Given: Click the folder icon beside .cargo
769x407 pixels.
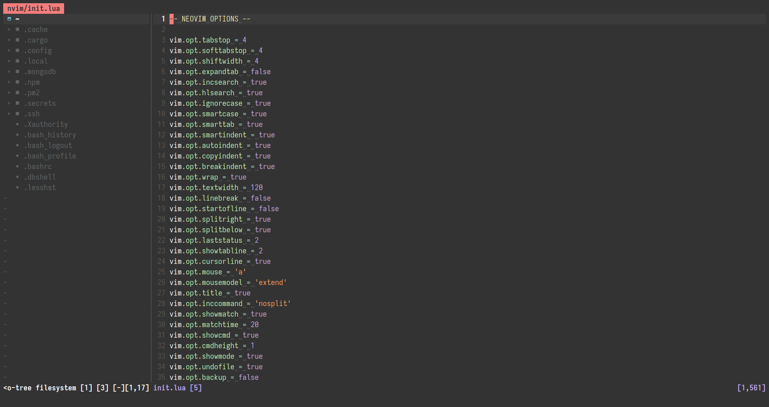Looking at the screenshot, I should [x=17, y=40].
